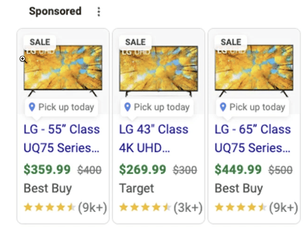The height and width of the screenshot is (228, 308).
Task: Open the three-dot menu beside Sponsored
Action: pos(99,12)
